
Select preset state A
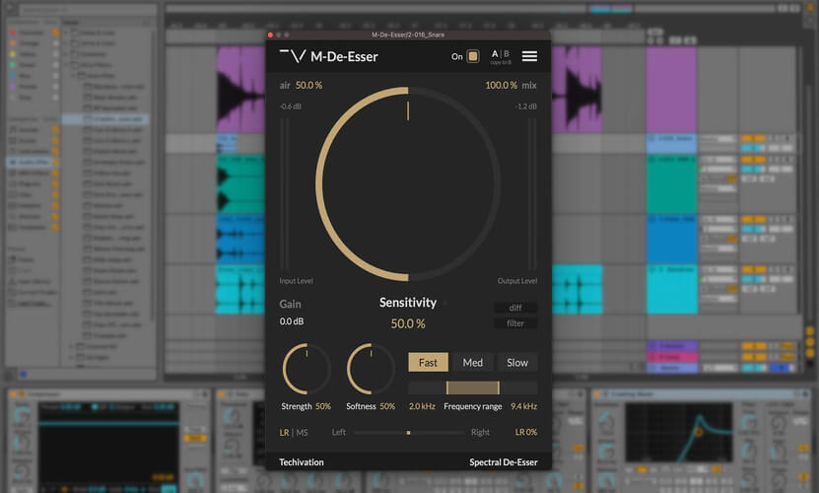tap(495, 54)
